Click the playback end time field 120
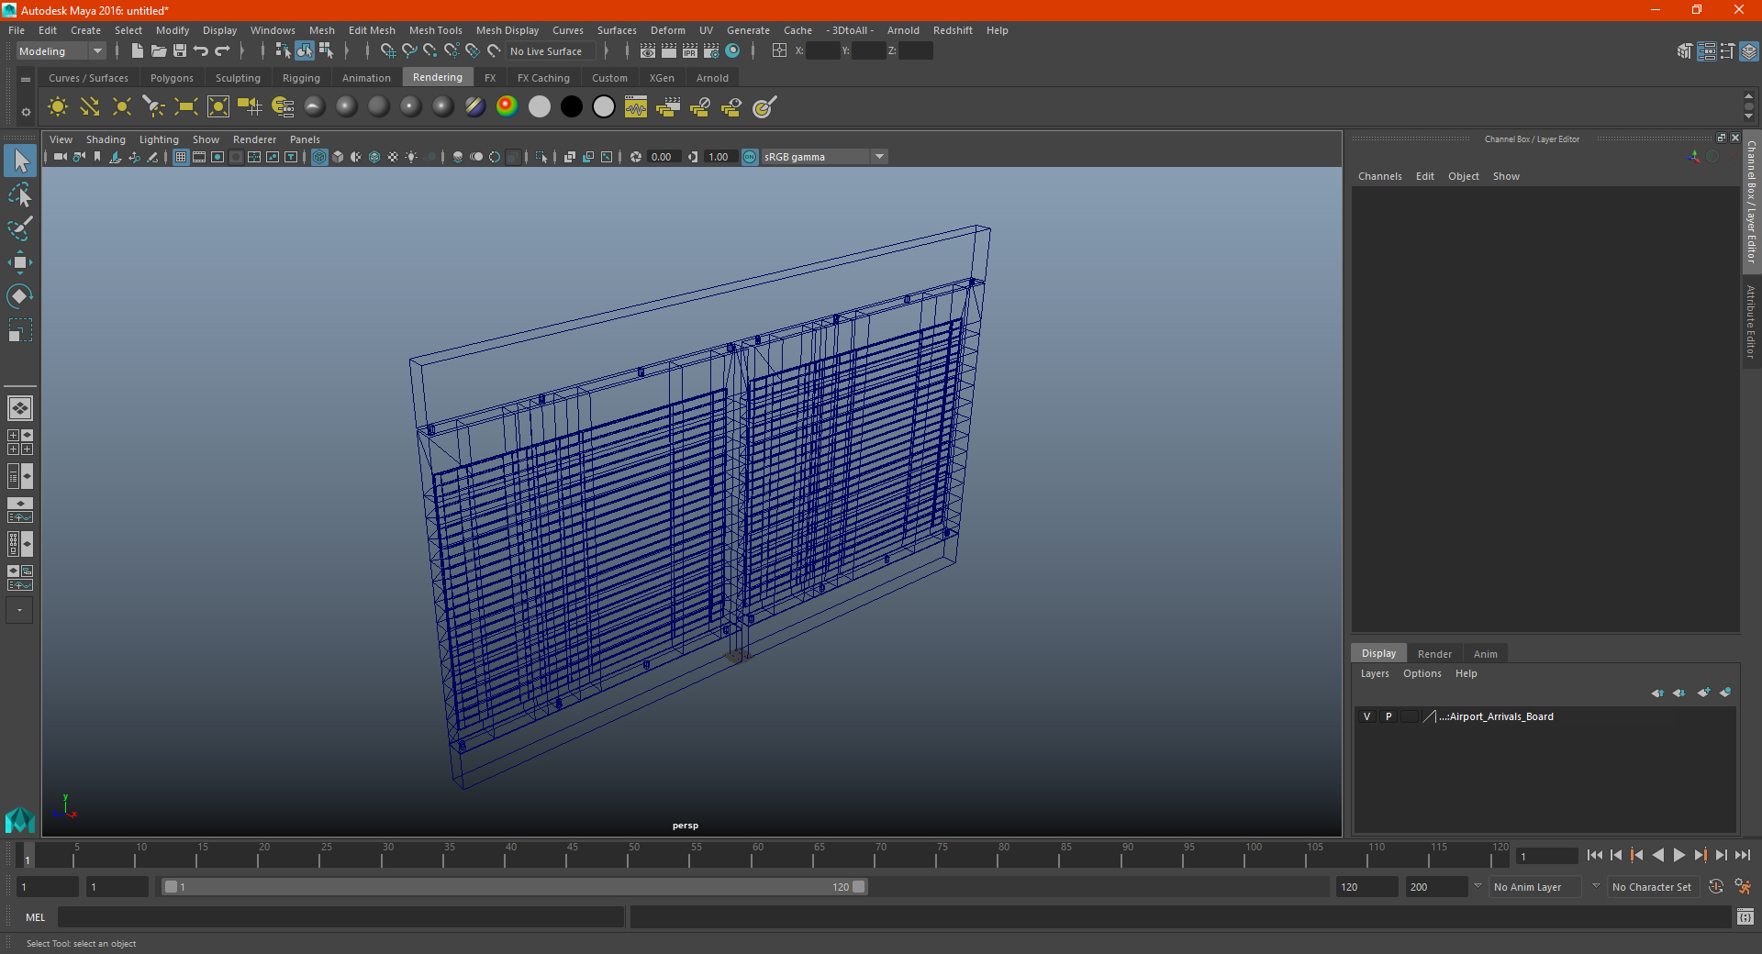The image size is (1762, 954). pos(1366,887)
